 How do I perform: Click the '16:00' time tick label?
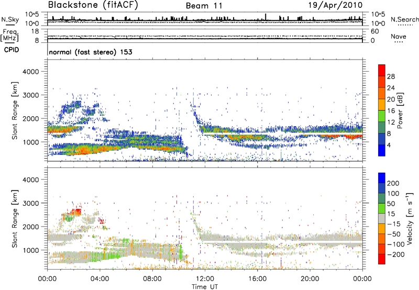[x=257, y=279]
